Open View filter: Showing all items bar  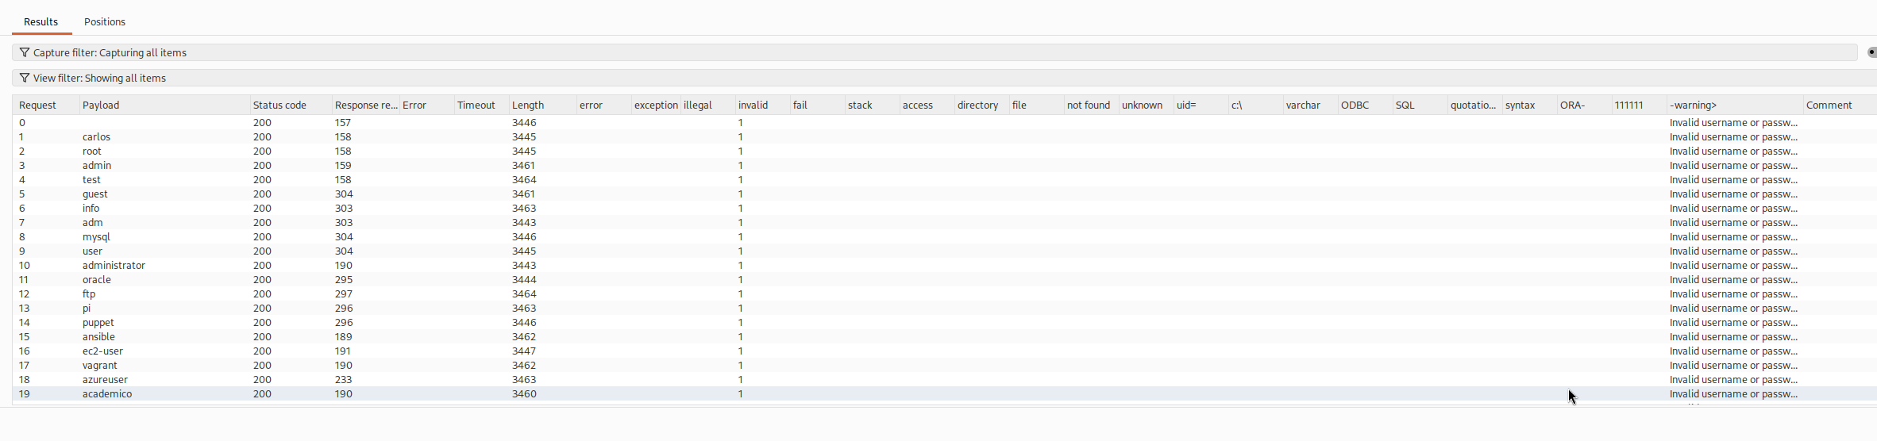point(944,78)
